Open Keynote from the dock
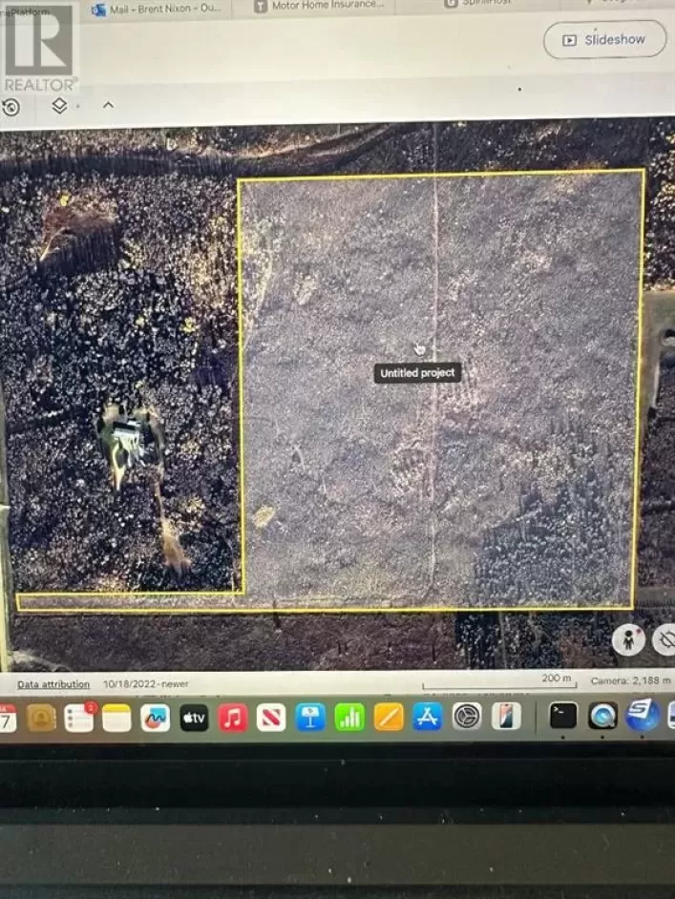This screenshot has width=675, height=899. point(310,717)
